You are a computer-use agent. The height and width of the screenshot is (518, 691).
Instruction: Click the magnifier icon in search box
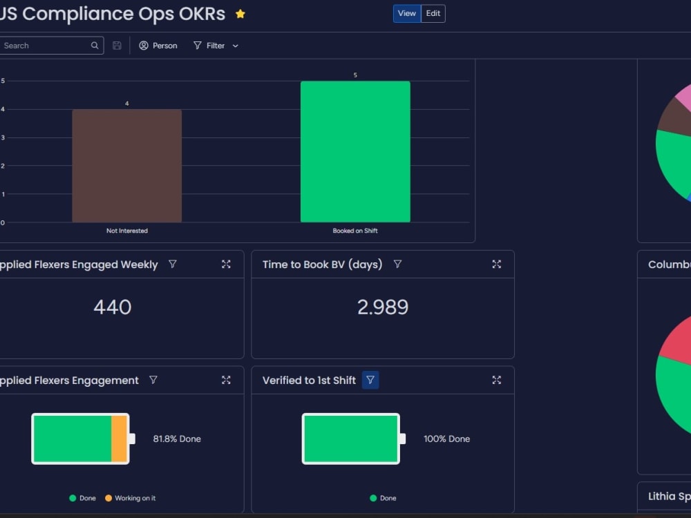point(95,46)
